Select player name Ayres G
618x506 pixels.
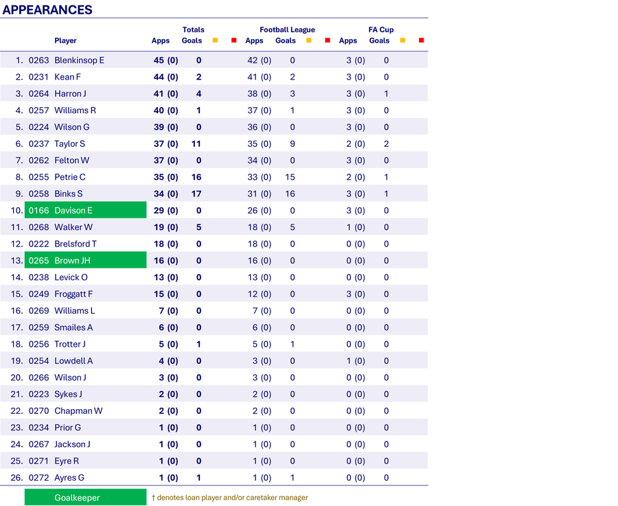coord(69,478)
